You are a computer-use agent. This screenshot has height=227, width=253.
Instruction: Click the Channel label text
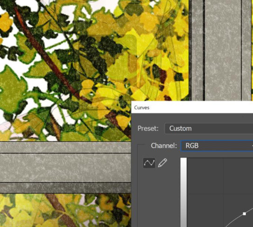(x=164, y=146)
